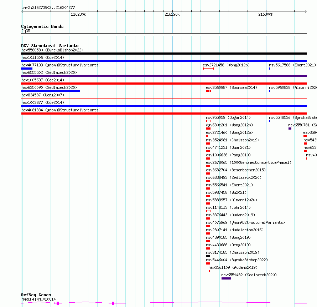Image resolution: width=317 pixels, height=307 pixels.
Task: Click the nsv5560580 (ByrskaBishop2022) variant label
Action: (52, 50)
